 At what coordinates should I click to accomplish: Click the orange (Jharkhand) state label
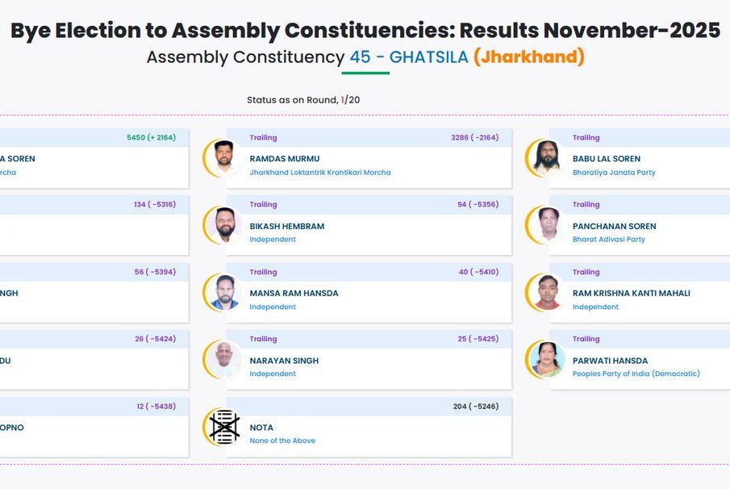(528, 57)
